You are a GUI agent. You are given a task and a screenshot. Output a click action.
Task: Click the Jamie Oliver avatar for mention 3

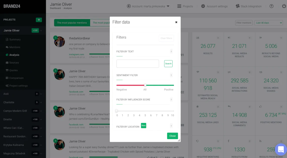pyautogui.click(x=59, y=112)
